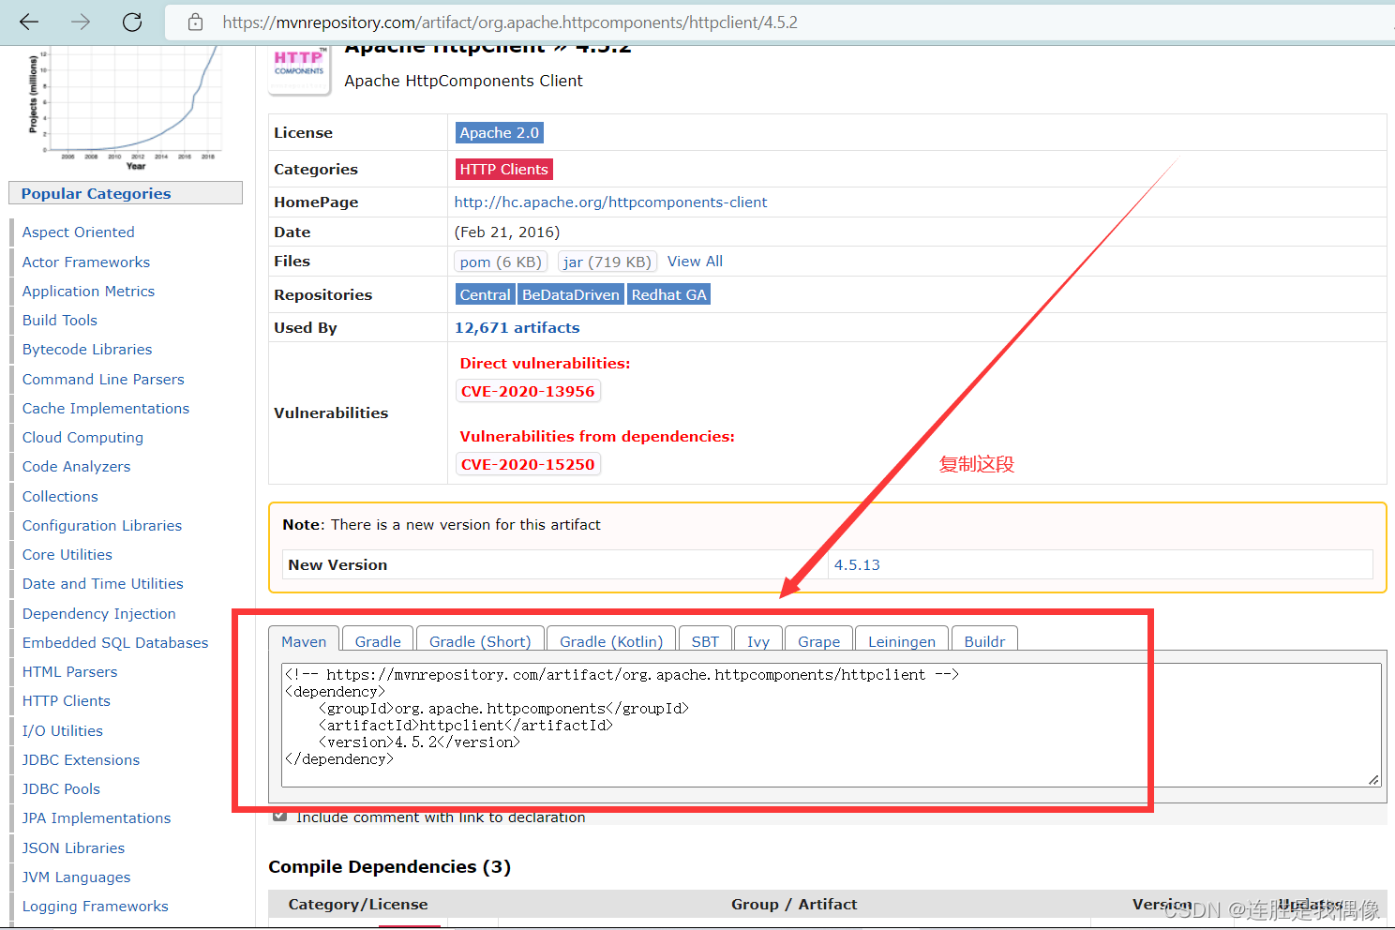Image resolution: width=1395 pixels, height=930 pixels.
Task: Open JDBC Extensions category
Action: point(81,760)
